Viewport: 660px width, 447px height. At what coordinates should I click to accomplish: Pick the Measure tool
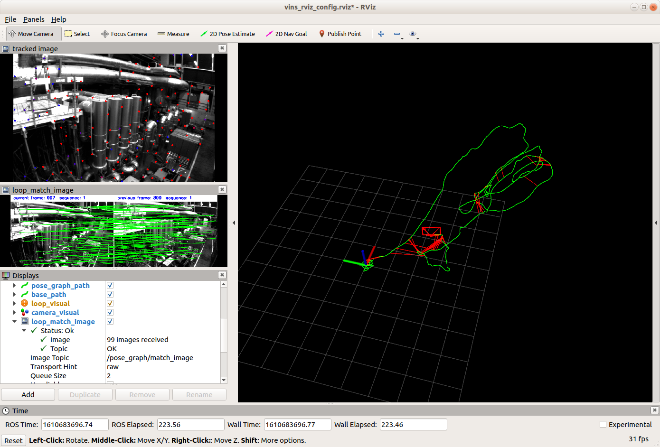click(173, 34)
